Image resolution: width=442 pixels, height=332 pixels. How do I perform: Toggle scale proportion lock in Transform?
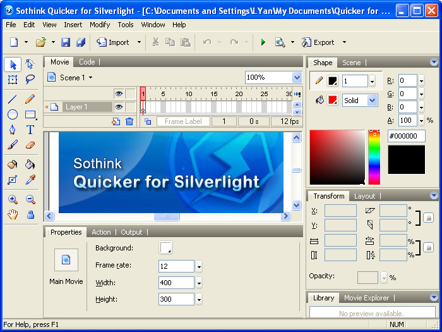428,248
